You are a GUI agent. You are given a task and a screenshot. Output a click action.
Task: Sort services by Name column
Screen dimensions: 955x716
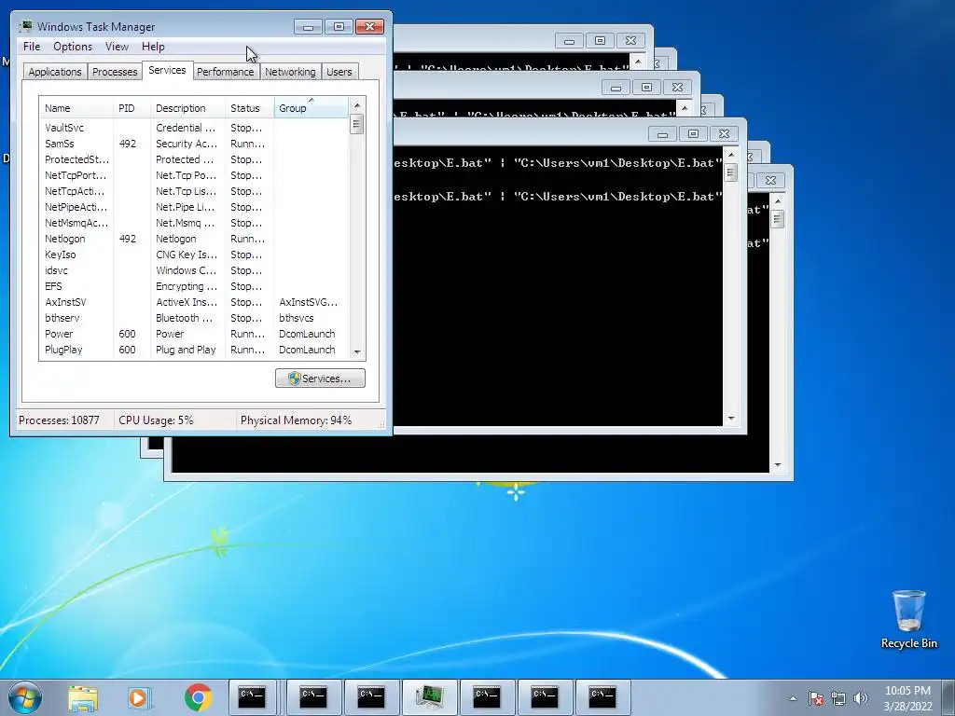[x=76, y=108]
